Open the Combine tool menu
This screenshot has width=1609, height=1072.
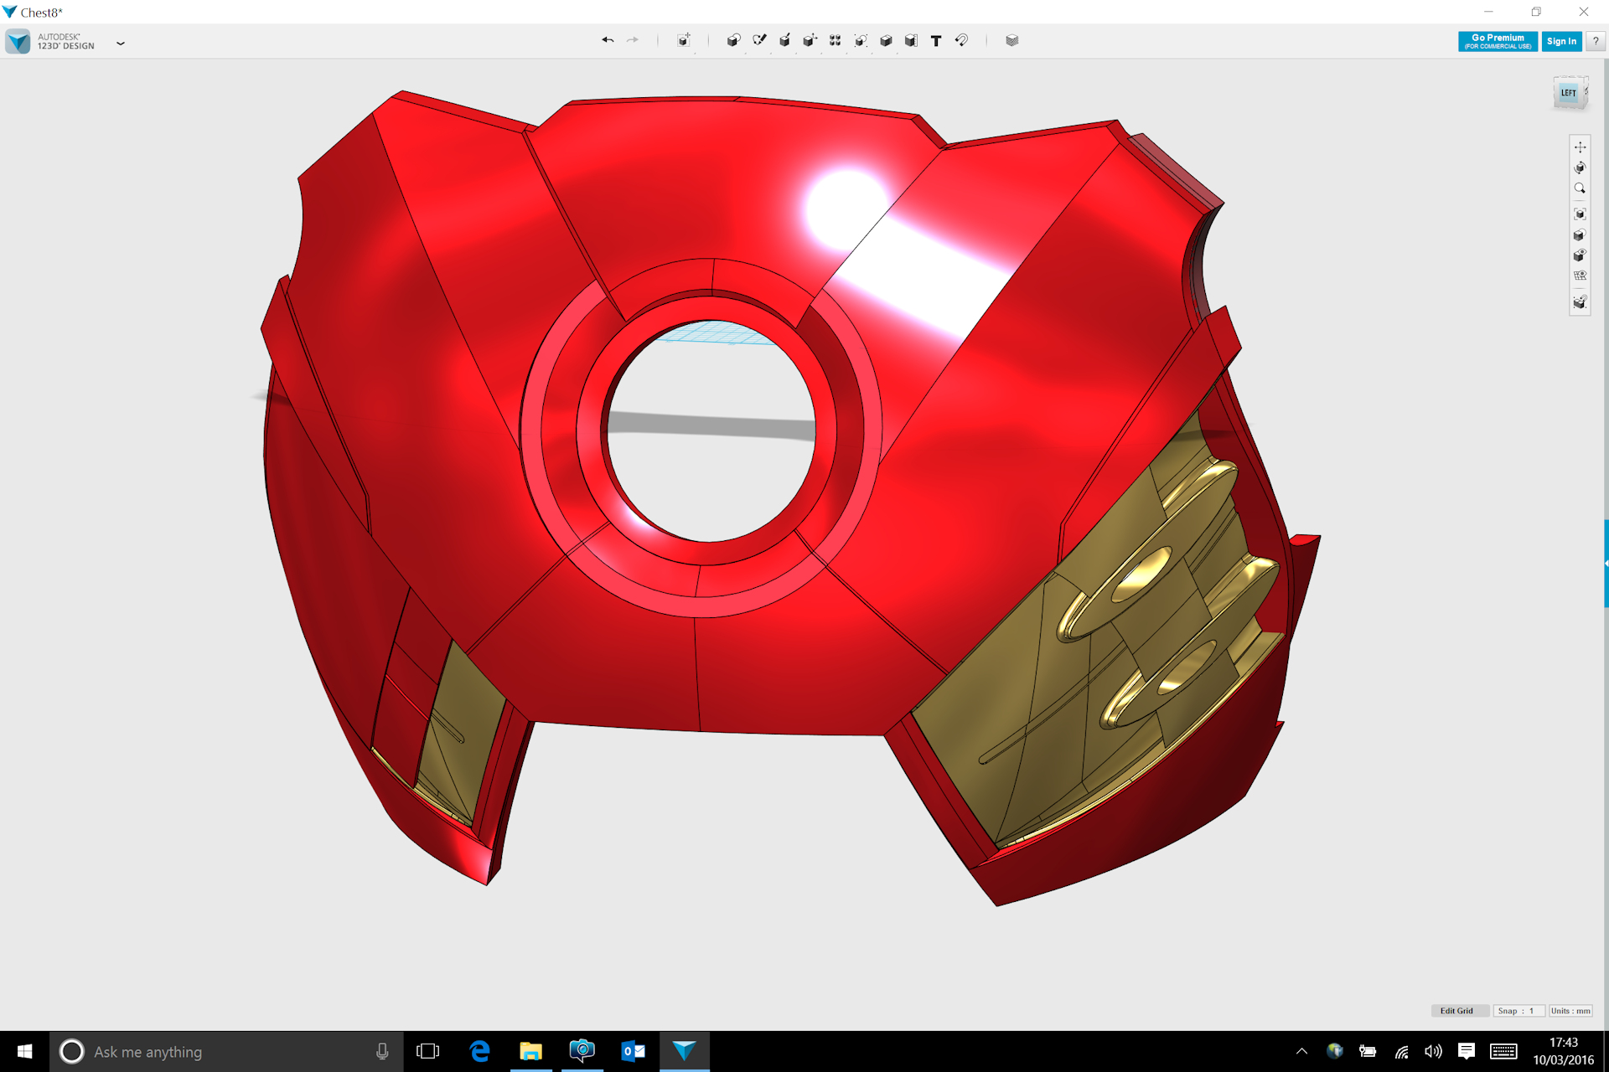[886, 40]
